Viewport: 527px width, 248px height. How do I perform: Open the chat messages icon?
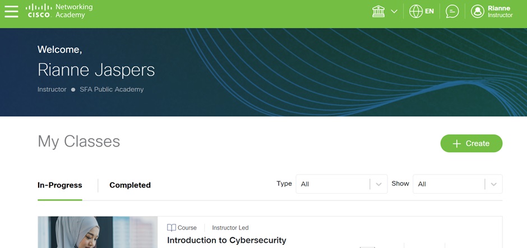[x=452, y=11]
